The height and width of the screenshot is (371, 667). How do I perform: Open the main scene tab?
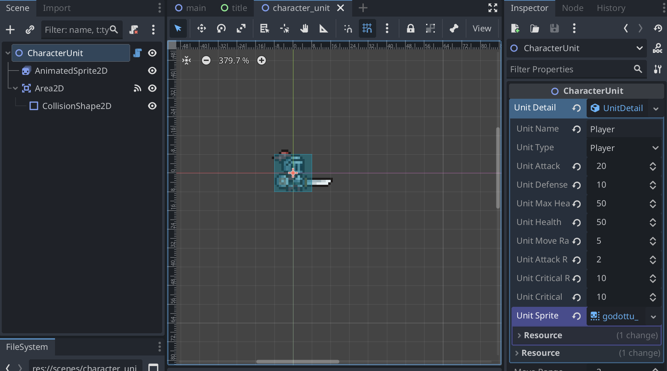pyautogui.click(x=191, y=8)
